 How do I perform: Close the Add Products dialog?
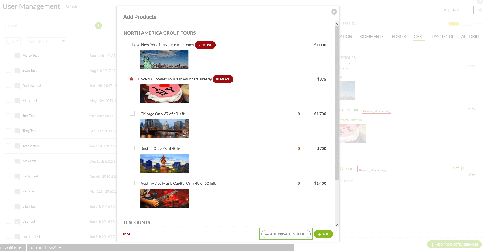pos(334,12)
